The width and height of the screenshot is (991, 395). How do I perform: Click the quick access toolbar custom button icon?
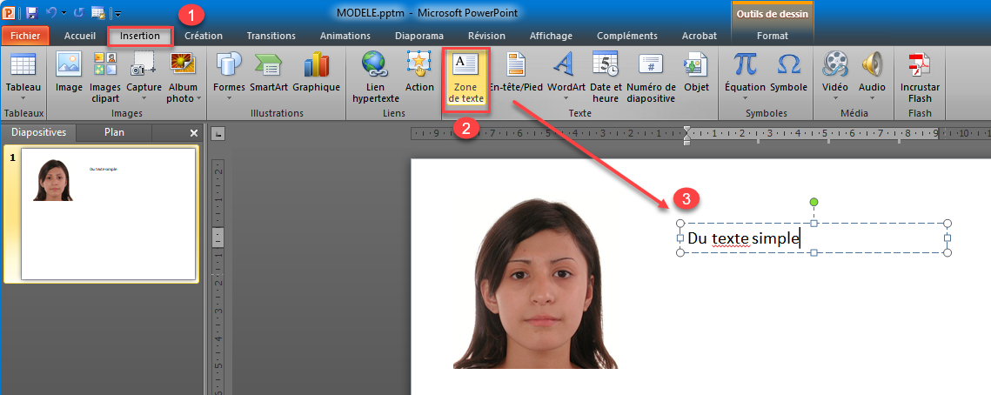(x=98, y=12)
